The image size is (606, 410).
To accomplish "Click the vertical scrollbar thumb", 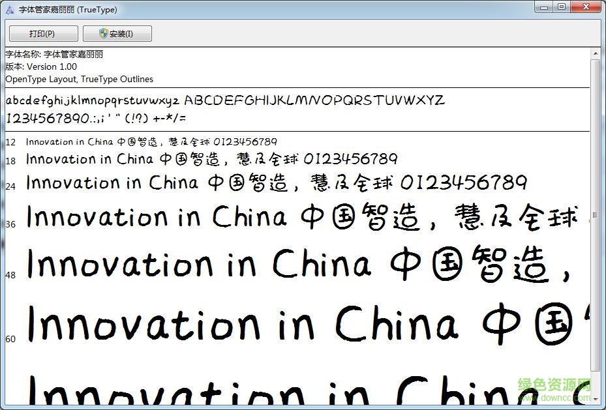I will (x=595, y=214).
